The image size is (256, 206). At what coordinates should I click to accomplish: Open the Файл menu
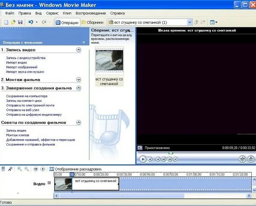click(9, 13)
